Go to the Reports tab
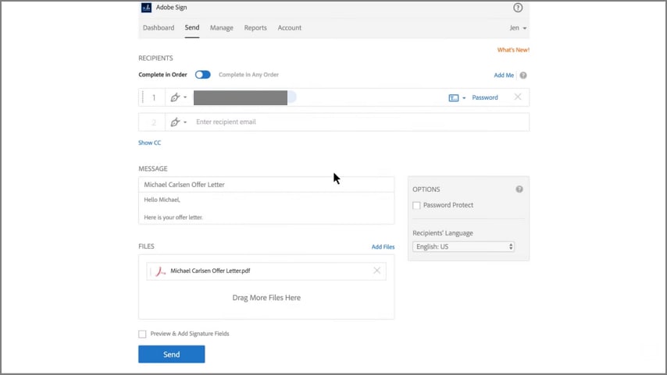 tap(255, 28)
